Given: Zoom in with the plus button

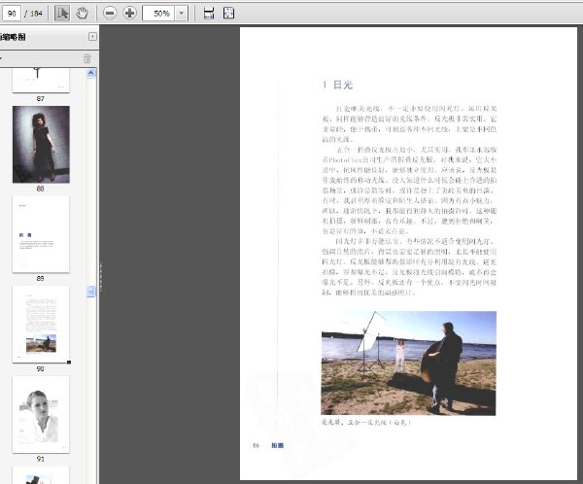Looking at the screenshot, I should 130,14.
